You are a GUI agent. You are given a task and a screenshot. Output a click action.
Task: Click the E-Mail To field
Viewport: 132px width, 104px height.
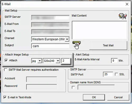(x=50, y=32)
